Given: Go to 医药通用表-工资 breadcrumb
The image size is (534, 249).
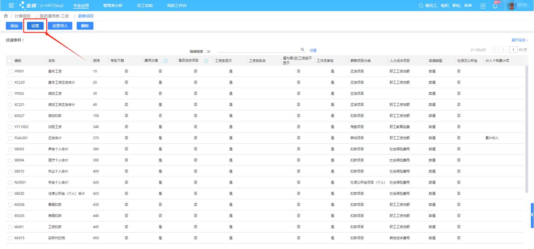Looking at the screenshot, I should (54, 16).
